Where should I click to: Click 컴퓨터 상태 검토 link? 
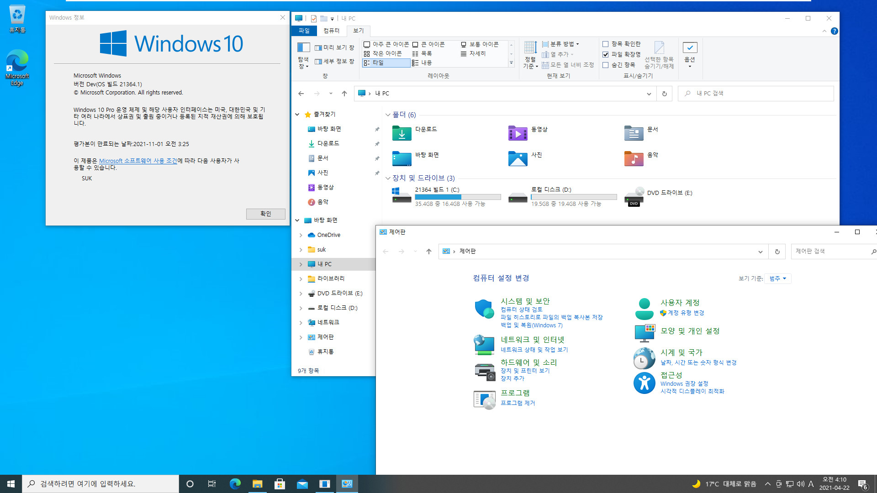pyautogui.click(x=522, y=309)
